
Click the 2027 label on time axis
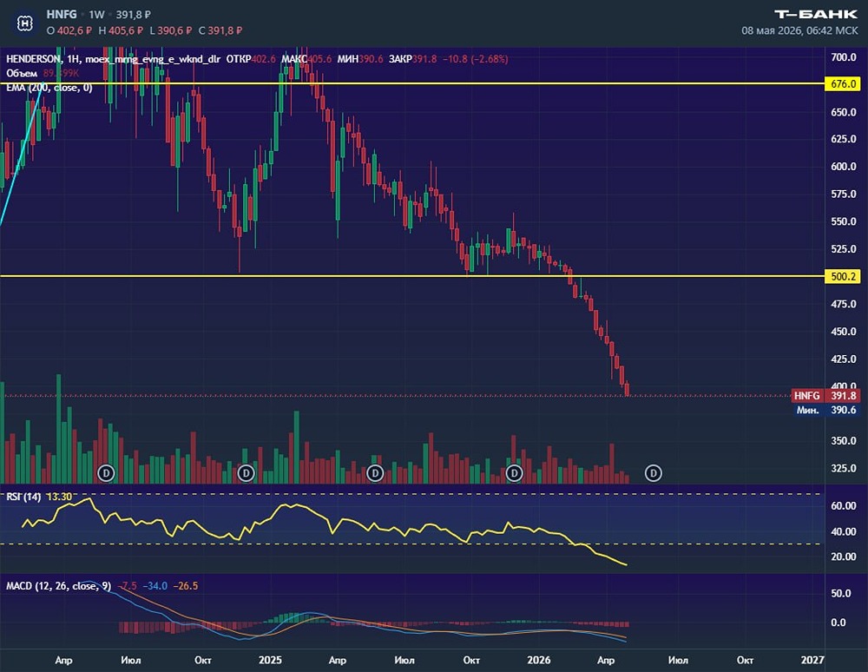click(812, 660)
